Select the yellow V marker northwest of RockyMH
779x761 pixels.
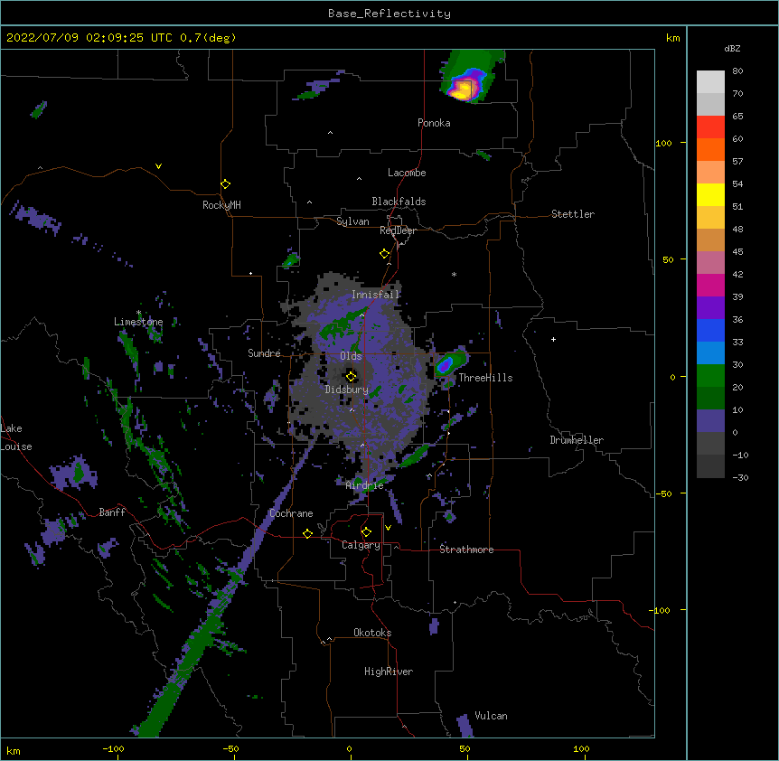point(158,166)
